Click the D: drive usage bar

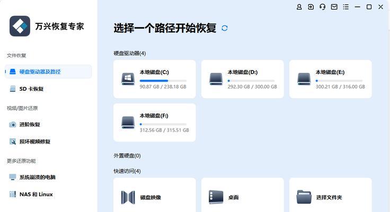tap(251, 81)
